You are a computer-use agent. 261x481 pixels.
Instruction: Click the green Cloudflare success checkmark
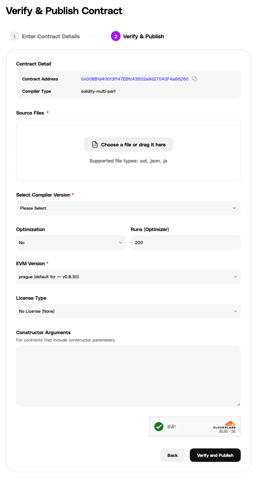[158, 427]
